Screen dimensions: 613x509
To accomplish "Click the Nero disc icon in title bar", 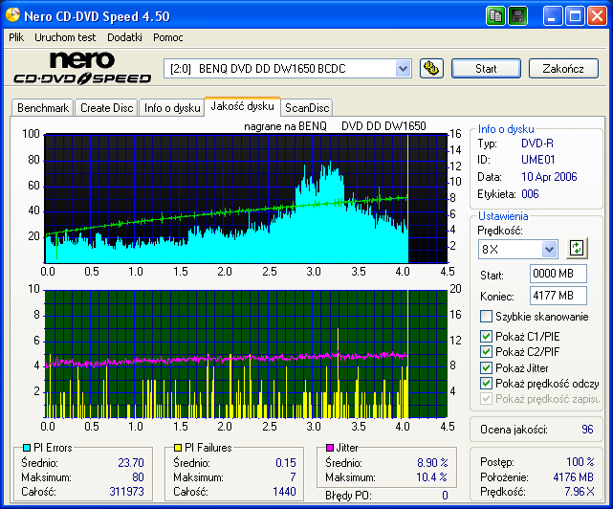I will [x=12, y=15].
